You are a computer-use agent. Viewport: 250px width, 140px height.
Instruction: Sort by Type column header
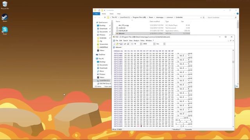point(167,21)
